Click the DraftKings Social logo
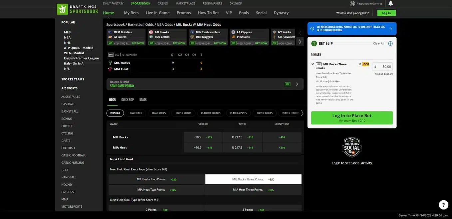Viewport: 452px width, 219px height. click(352, 147)
